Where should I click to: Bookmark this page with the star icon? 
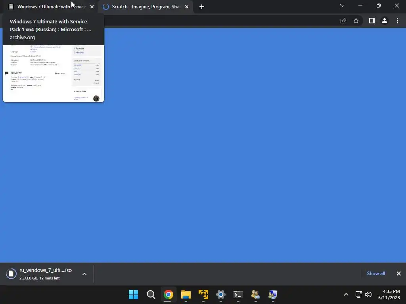coord(356,21)
